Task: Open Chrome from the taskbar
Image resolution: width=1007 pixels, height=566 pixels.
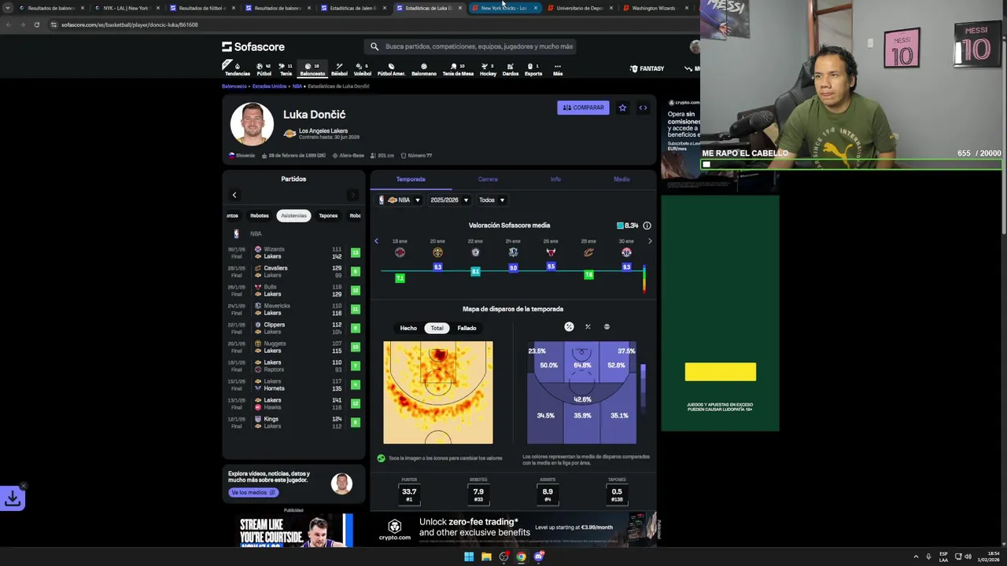Action: point(521,557)
